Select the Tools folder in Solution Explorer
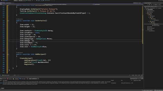163x91 pixels. pos(152,17)
